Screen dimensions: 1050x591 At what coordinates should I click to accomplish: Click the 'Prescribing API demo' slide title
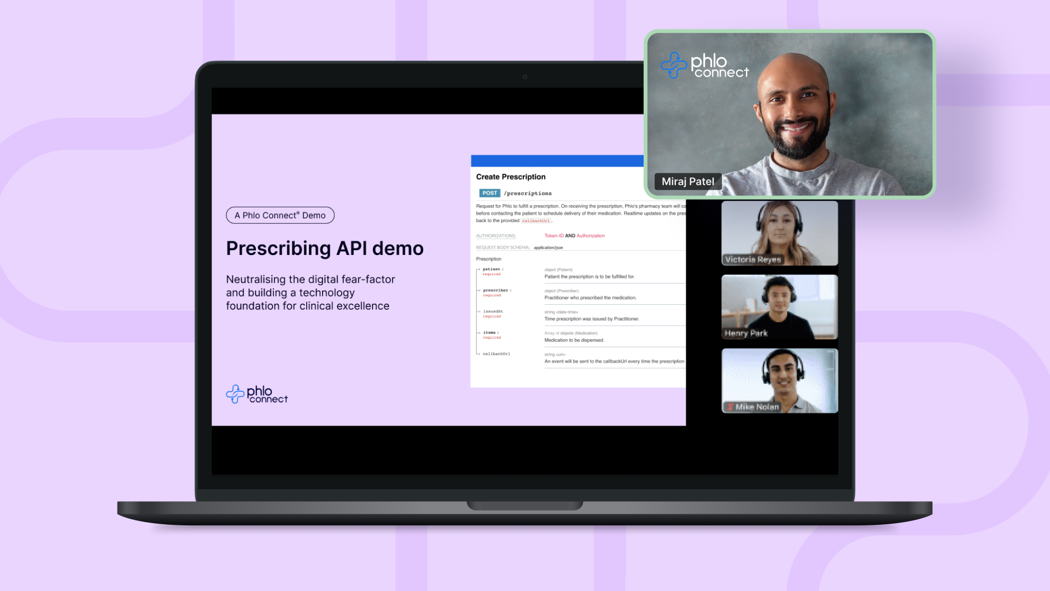[325, 248]
